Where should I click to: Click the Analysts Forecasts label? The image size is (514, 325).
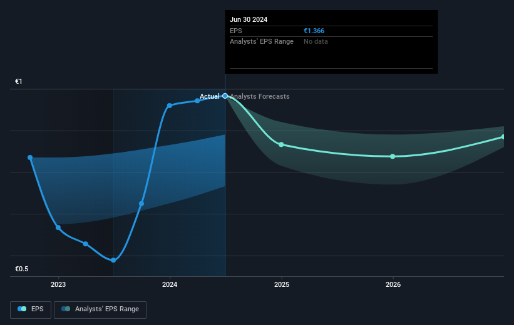[260, 96]
